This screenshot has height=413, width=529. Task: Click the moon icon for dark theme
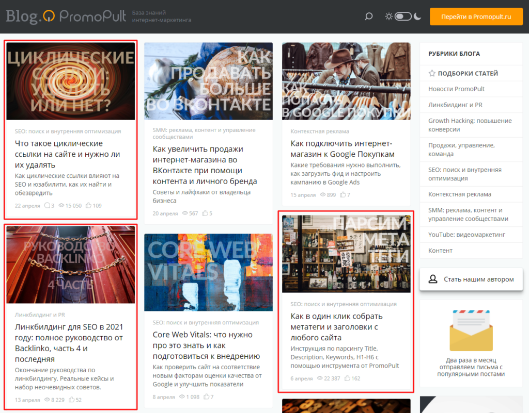(417, 16)
